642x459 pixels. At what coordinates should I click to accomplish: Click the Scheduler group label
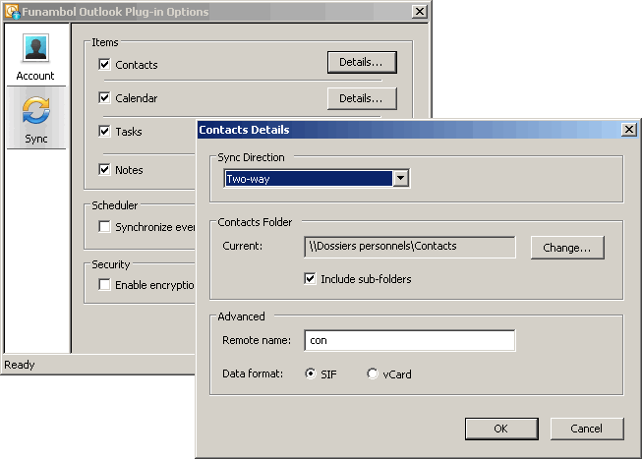115,205
